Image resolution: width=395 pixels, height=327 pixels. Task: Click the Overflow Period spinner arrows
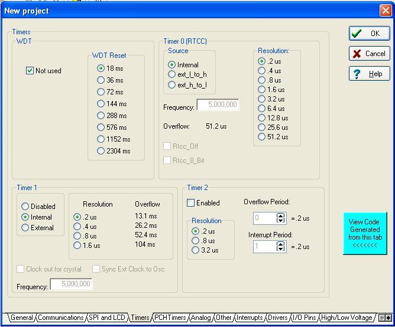[281, 218]
